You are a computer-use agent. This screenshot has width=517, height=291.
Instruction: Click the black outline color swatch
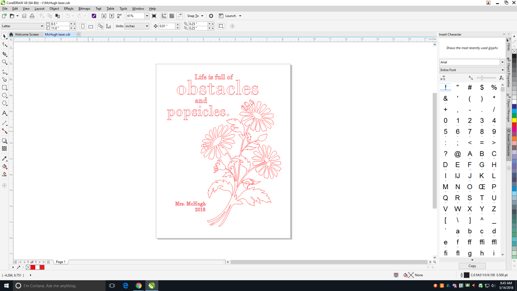(467, 275)
